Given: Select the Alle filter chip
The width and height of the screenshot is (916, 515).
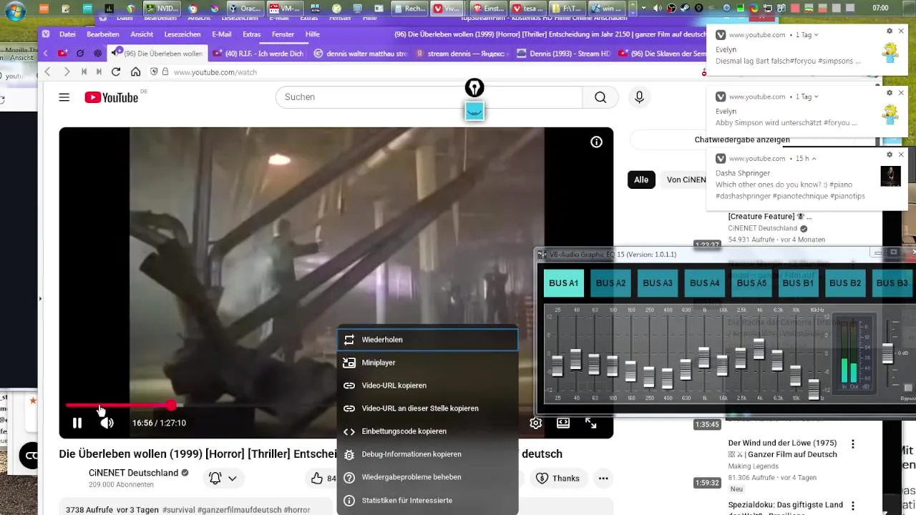Looking at the screenshot, I should coord(641,180).
